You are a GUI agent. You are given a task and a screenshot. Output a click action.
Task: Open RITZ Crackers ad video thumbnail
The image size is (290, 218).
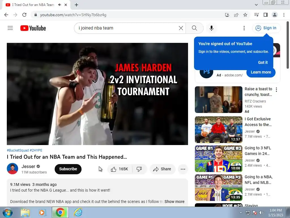[x=219, y=100]
